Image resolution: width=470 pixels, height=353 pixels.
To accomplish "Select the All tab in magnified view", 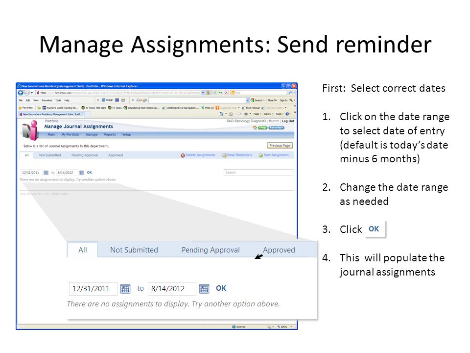I will pos(82,250).
